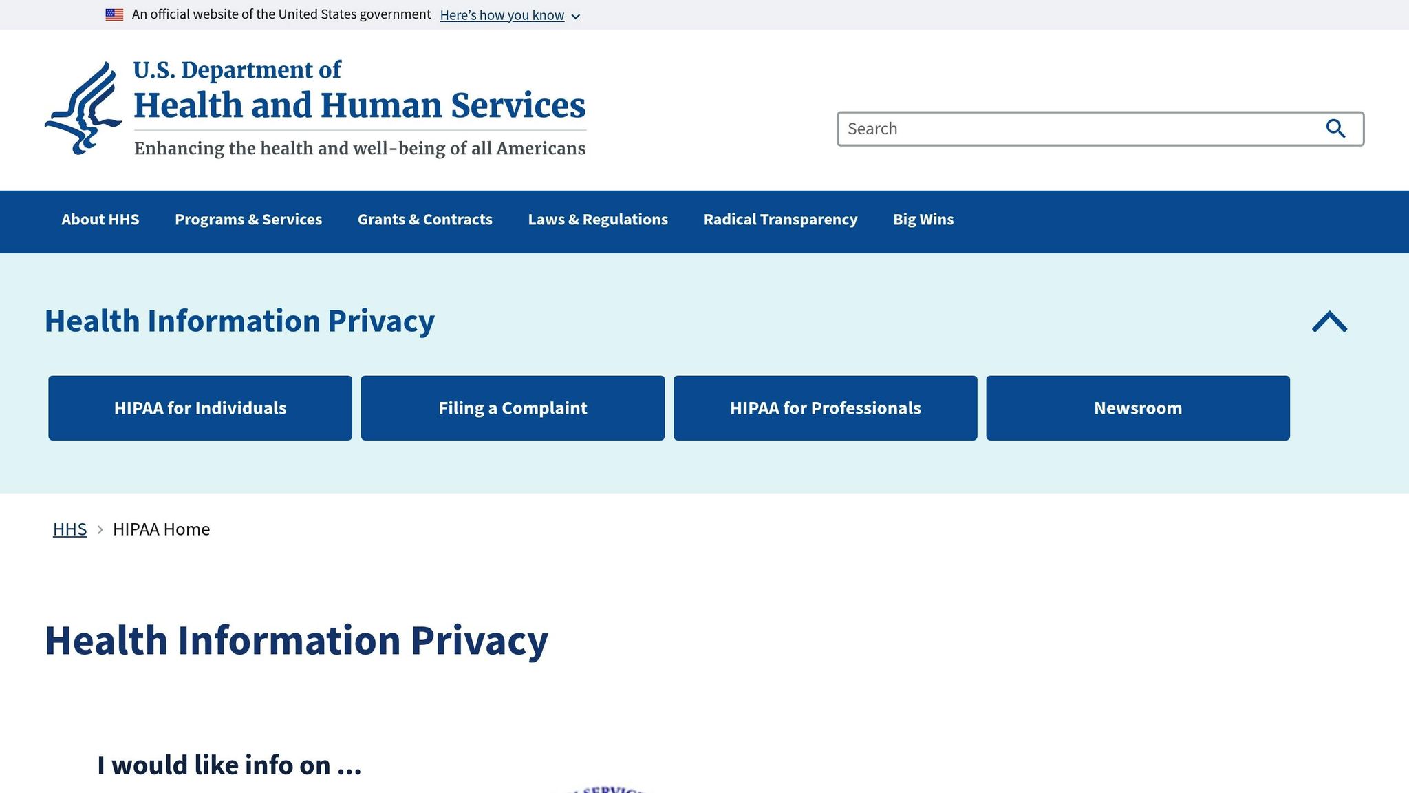The width and height of the screenshot is (1409, 793).
Task: Click the breadcrumb arrow between HHS and HIPAA Home
Action: click(x=100, y=529)
